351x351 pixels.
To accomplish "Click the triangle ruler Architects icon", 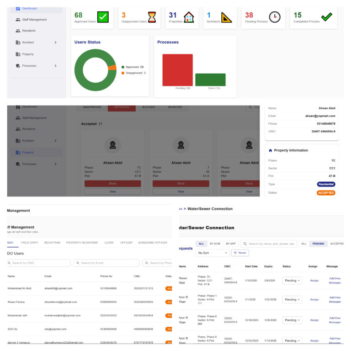I will click(x=227, y=17).
